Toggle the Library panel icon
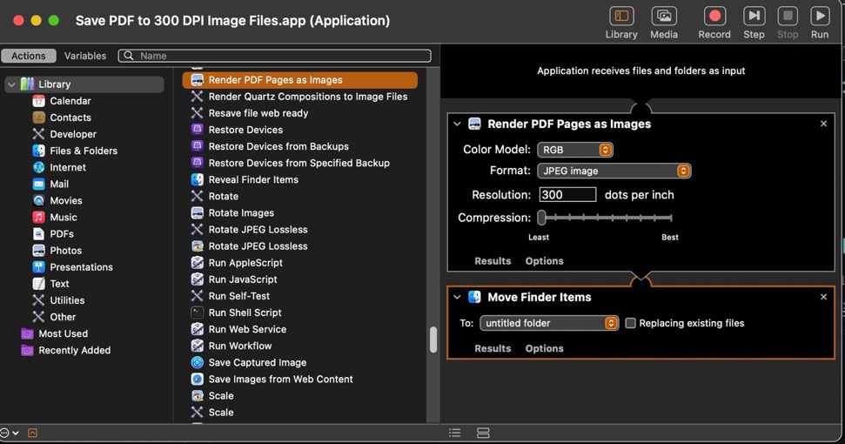The image size is (845, 444). [621, 17]
